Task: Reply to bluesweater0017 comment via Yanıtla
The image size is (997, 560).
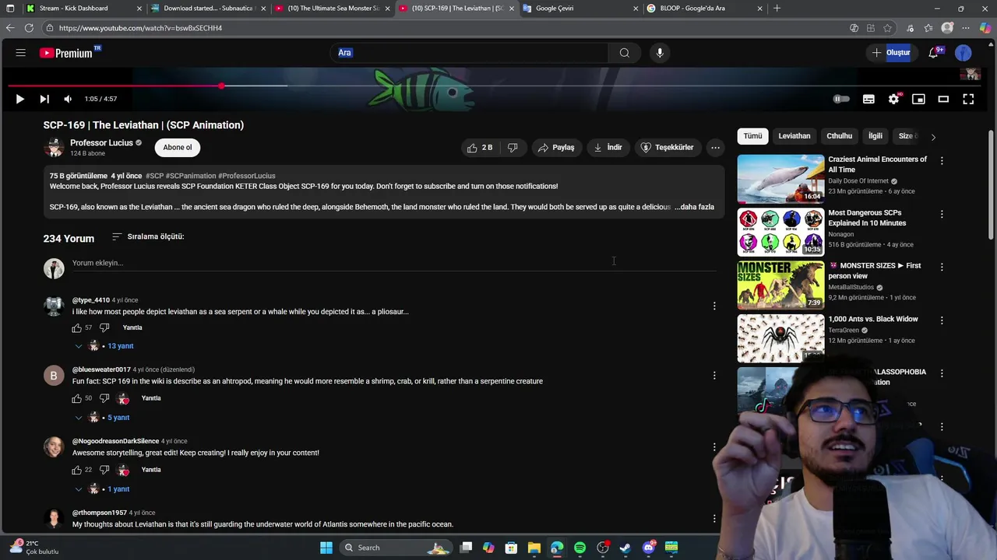Action: pos(151,398)
